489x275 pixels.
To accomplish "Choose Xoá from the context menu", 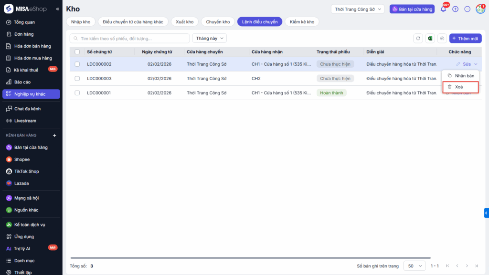I will coord(459,87).
